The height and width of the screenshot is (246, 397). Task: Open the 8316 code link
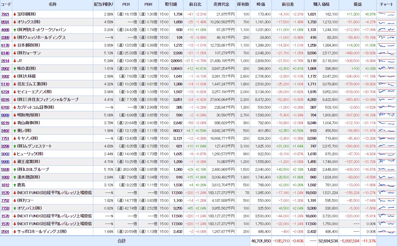(x=5, y=100)
